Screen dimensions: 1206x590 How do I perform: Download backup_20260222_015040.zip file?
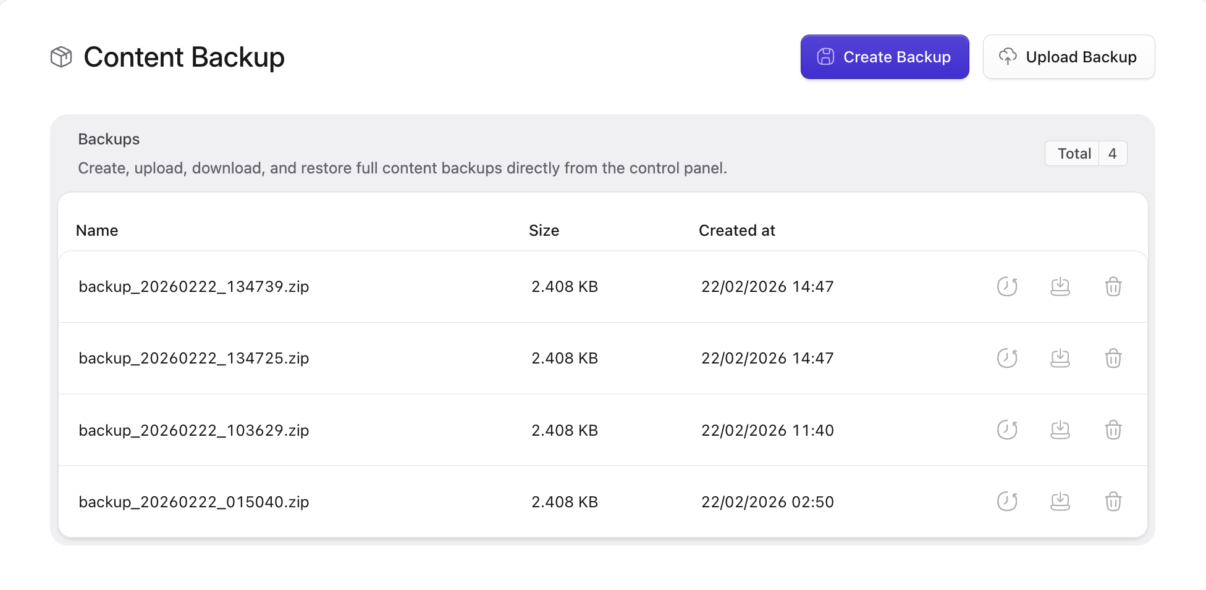point(1060,501)
